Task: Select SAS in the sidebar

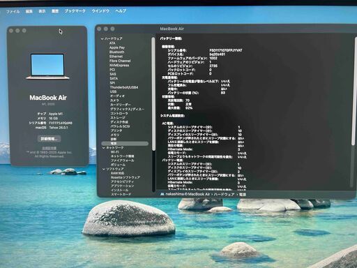Action: (113, 74)
